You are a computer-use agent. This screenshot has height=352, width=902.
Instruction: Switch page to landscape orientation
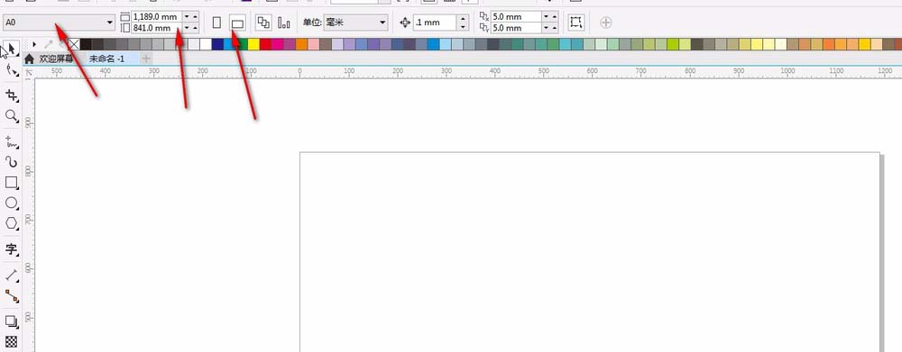[x=237, y=23]
